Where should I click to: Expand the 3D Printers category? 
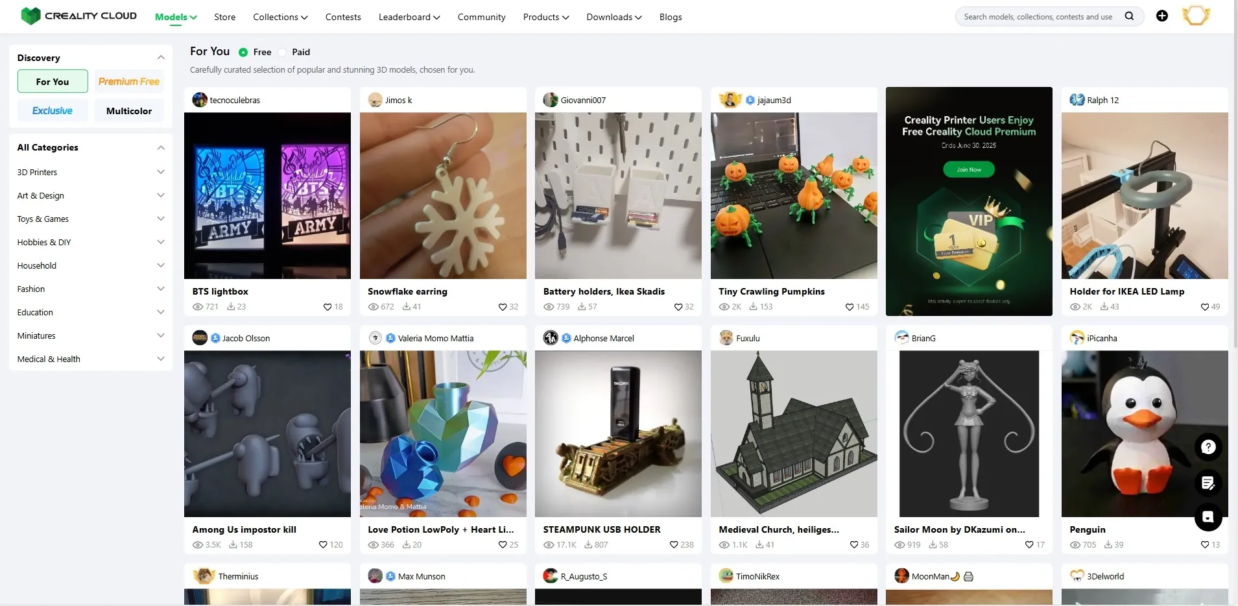[161, 172]
